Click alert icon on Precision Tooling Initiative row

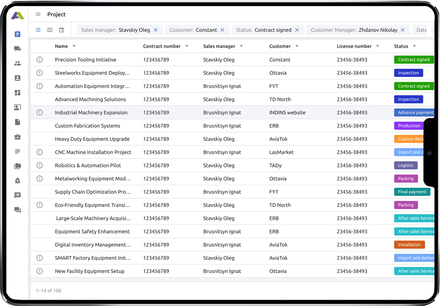(40, 60)
